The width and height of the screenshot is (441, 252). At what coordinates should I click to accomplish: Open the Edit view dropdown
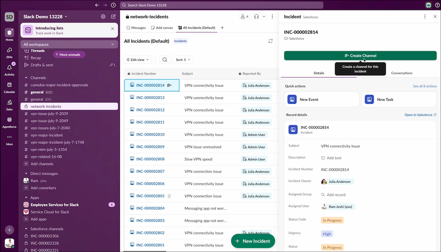point(138,60)
